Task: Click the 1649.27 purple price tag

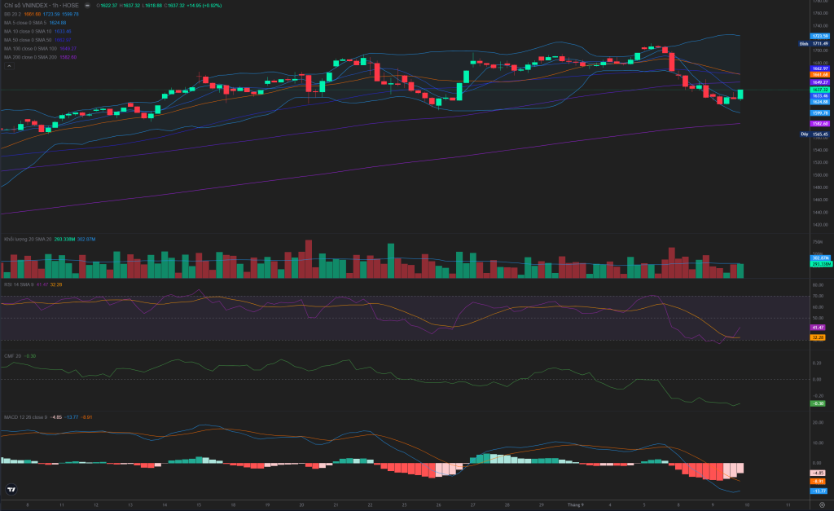Action: [819, 82]
